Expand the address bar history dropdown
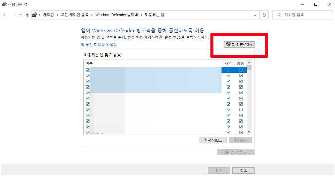The height and width of the screenshot is (176, 335). click(255, 15)
